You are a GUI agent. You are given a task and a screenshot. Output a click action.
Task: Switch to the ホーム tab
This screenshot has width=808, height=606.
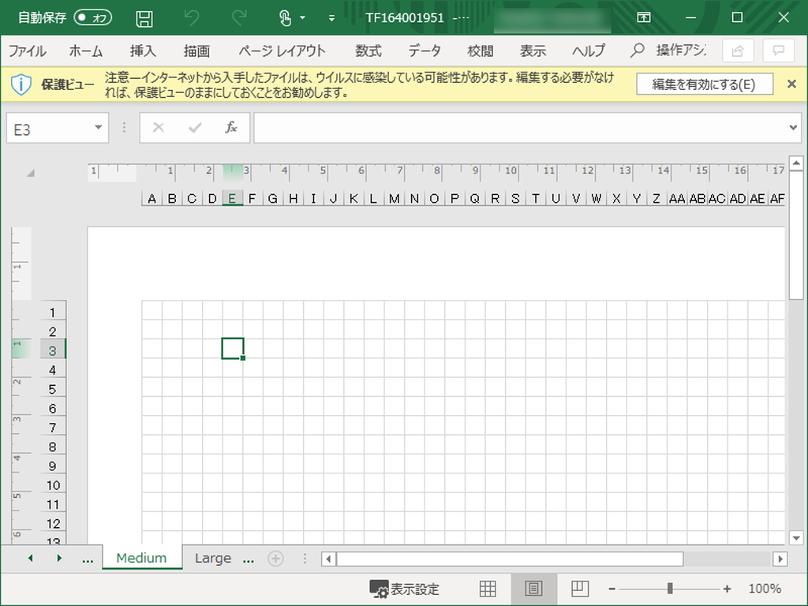pyautogui.click(x=85, y=50)
